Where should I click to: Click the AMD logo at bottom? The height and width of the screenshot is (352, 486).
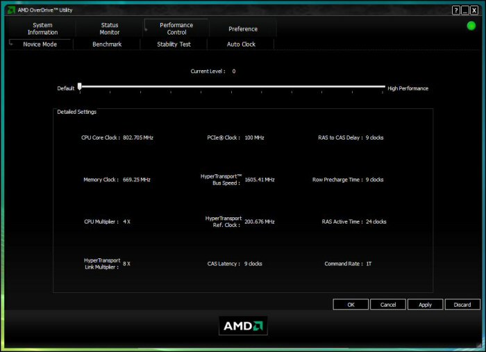(243, 326)
